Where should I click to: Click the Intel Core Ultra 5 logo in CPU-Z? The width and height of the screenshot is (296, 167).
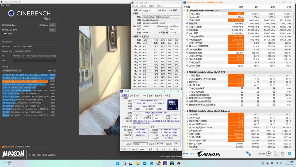(x=173, y=105)
